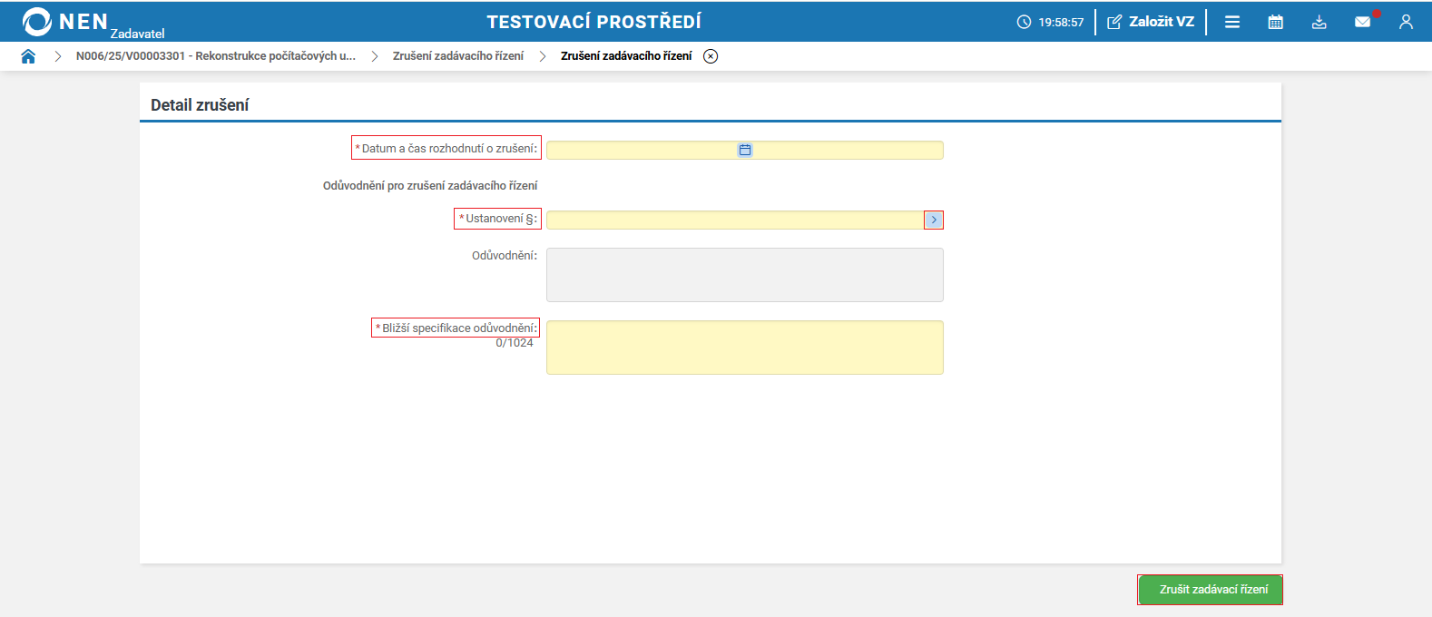Click the NEN logo icon
The width and height of the screenshot is (1432, 617).
[37, 22]
